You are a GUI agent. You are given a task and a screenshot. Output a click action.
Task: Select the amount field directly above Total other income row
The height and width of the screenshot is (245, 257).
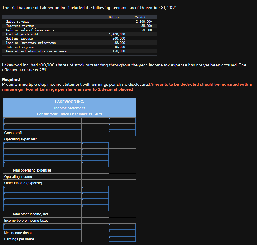click(95, 208)
